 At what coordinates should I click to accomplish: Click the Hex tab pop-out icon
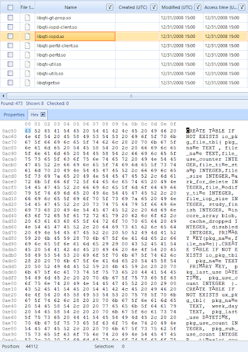pyautogui.click(x=43, y=115)
